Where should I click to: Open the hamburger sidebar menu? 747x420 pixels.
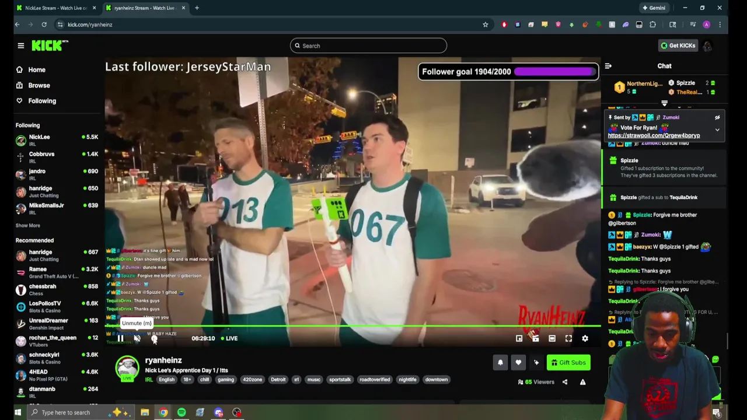(x=20, y=45)
